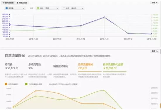The height and width of the screenshot is (110, 161).
Task: Click the blue color swatch for 展现量
Action: pos(6,8)
